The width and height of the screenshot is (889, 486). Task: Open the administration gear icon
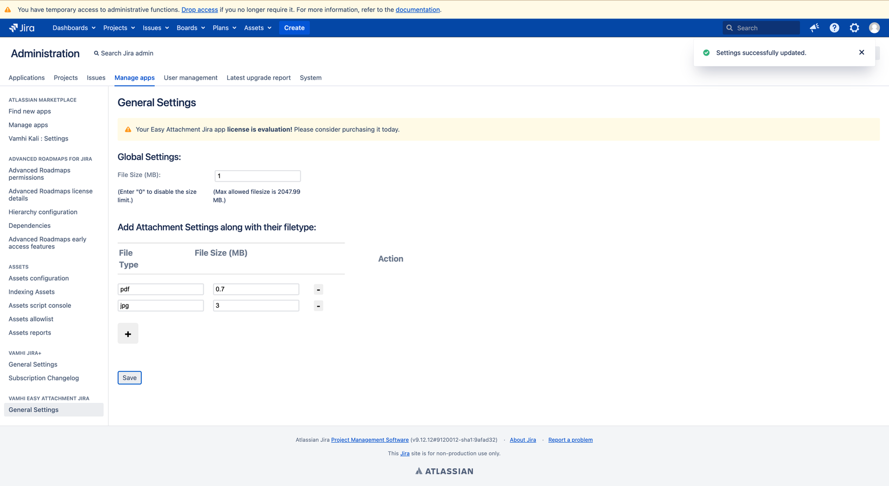pos(854,28)
